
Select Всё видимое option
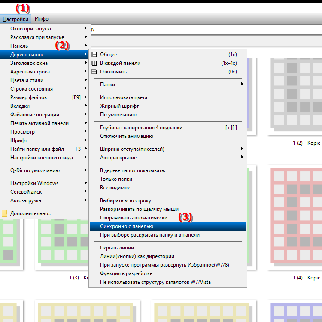tap(168, 188)
